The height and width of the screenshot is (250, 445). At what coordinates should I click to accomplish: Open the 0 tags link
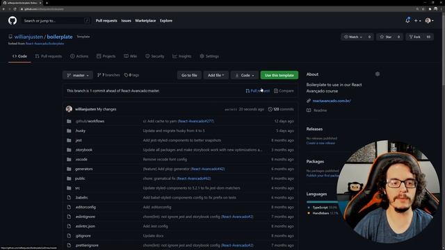tap(131, 75)
